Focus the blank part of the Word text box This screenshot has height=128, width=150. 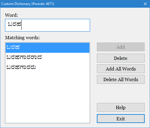click(x=56, y=25)
